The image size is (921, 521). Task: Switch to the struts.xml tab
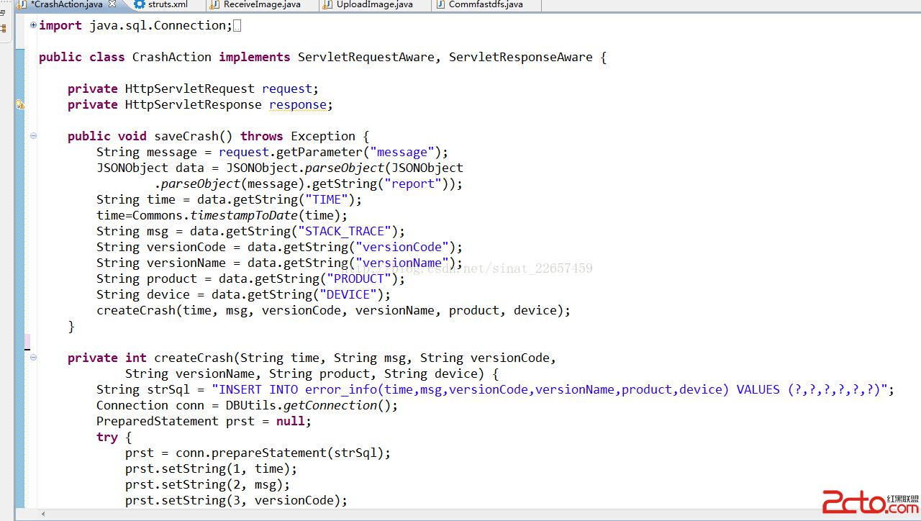(x=168, y=4)
